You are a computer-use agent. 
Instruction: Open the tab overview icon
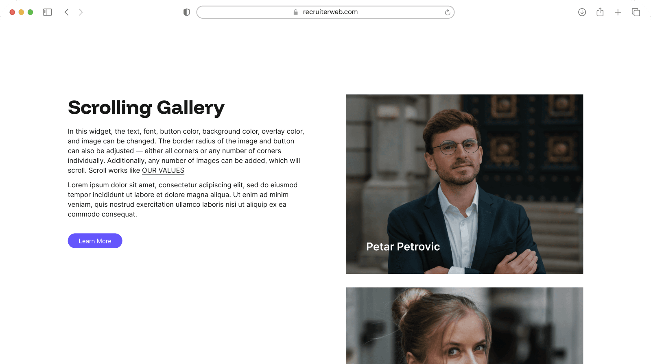pyautogui.click(x=636, y=12)
